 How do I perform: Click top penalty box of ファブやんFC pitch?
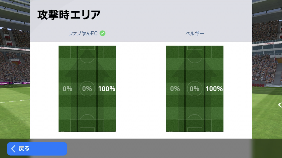[x=87, y=52]
